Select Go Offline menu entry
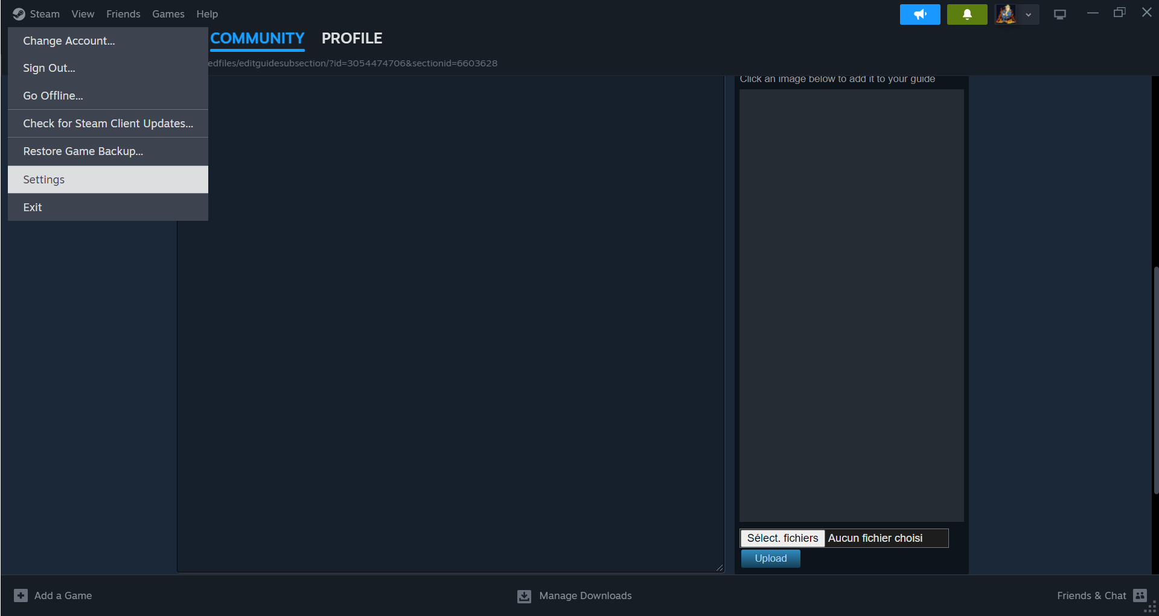This screenshot has width=1159, height=616. tap(108, 95)
